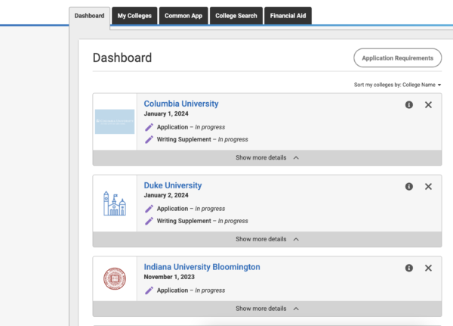The height and width of the screenshot is (326, 453).
Task: Click pencil icon beside Duke Writing Supplement
Action: pos(149,221)
